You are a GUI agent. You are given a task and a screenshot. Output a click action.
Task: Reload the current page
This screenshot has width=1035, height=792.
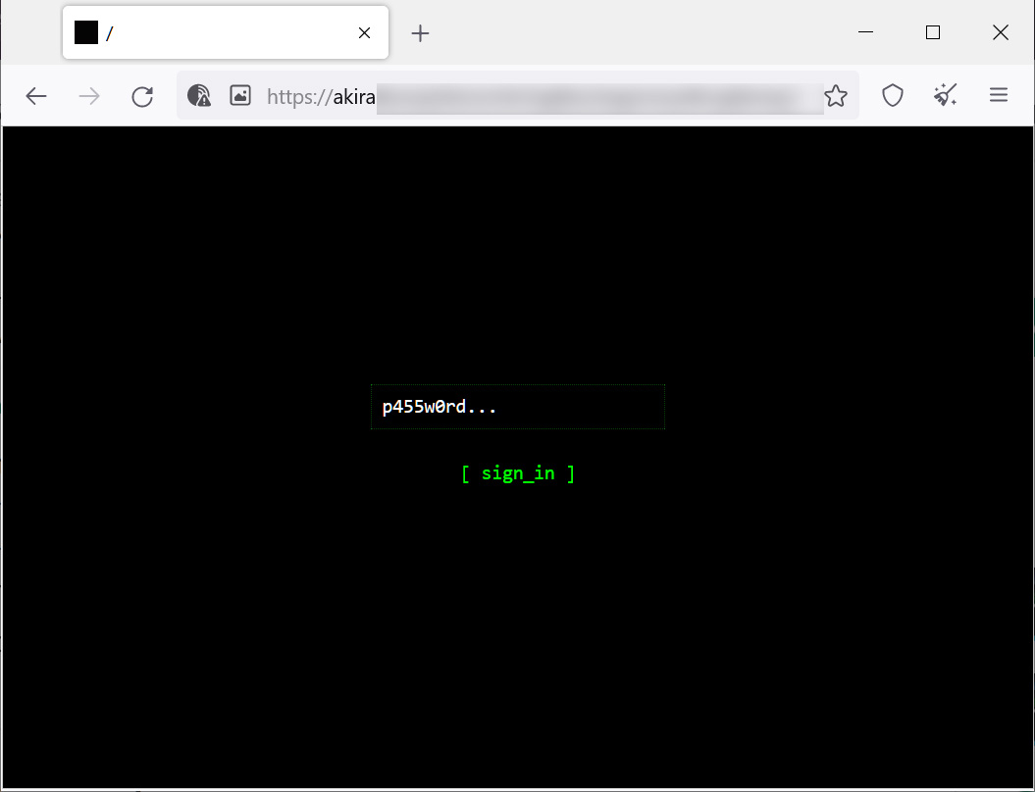(x=141, y=95)
